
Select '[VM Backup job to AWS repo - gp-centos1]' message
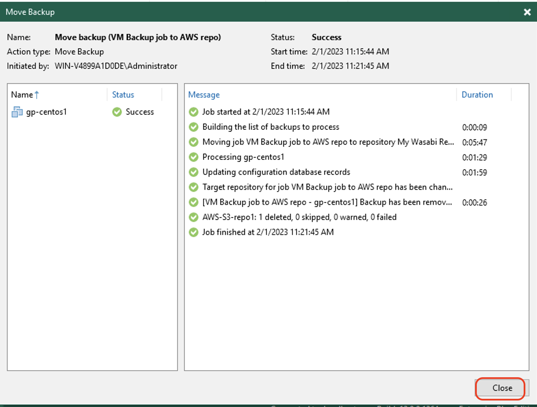pos(327,202)
